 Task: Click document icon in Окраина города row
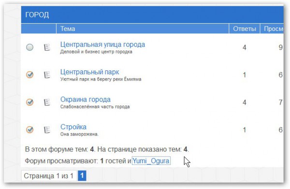click(47, 102)
